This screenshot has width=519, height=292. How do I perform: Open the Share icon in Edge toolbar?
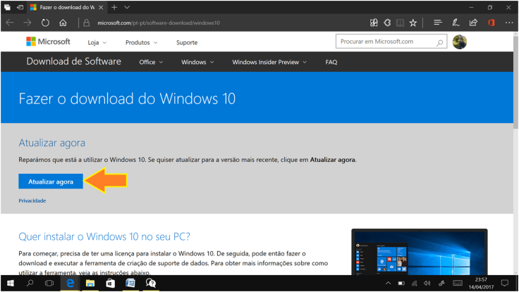coord(474,23)
